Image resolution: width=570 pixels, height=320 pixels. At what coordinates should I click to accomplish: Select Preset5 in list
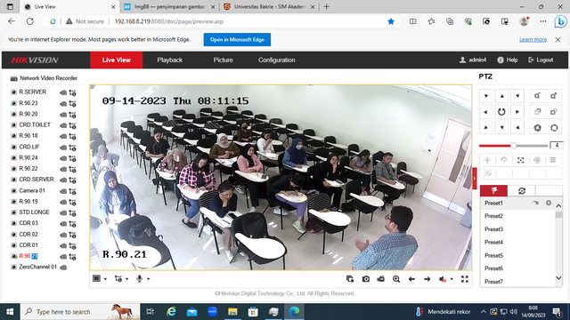pyautogui.click(x=493, y=255)
